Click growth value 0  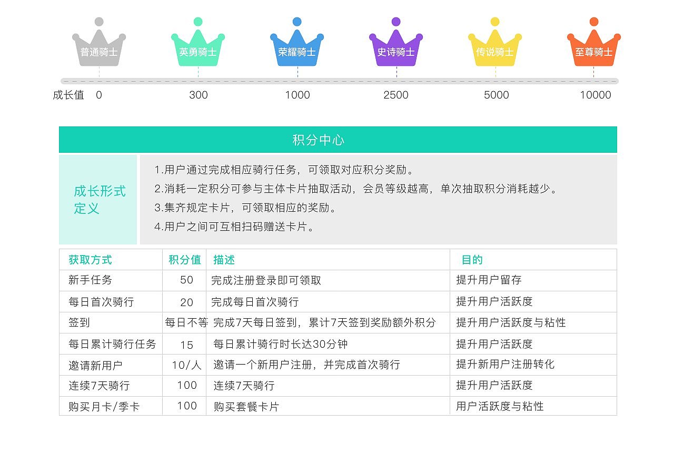[x=99, y=95]
